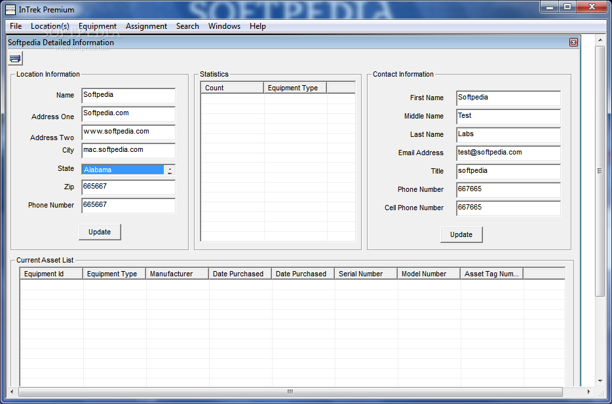
Task: Click the vertical scrollbar down arrow
Action: [x=600, y=381]
